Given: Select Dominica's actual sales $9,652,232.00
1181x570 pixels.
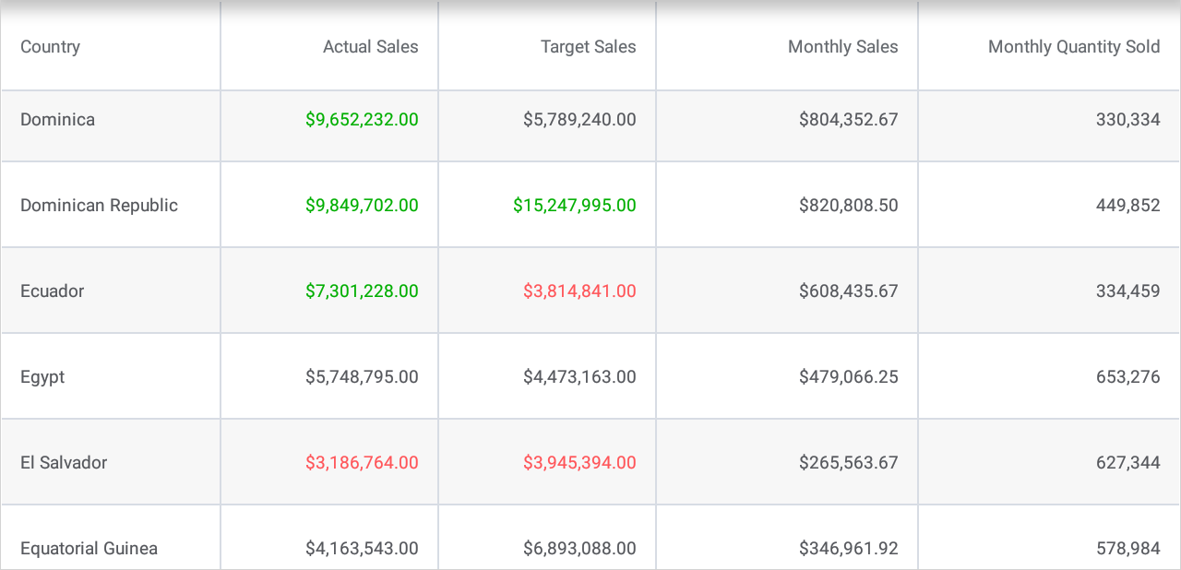Looking at the screenshot, I should (x=362, y=120).
